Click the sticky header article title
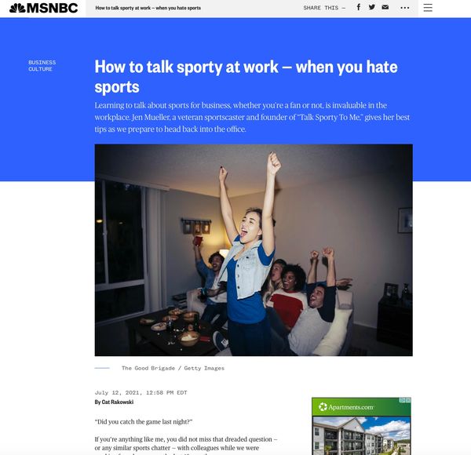The image size is (471, 455). 148,8
